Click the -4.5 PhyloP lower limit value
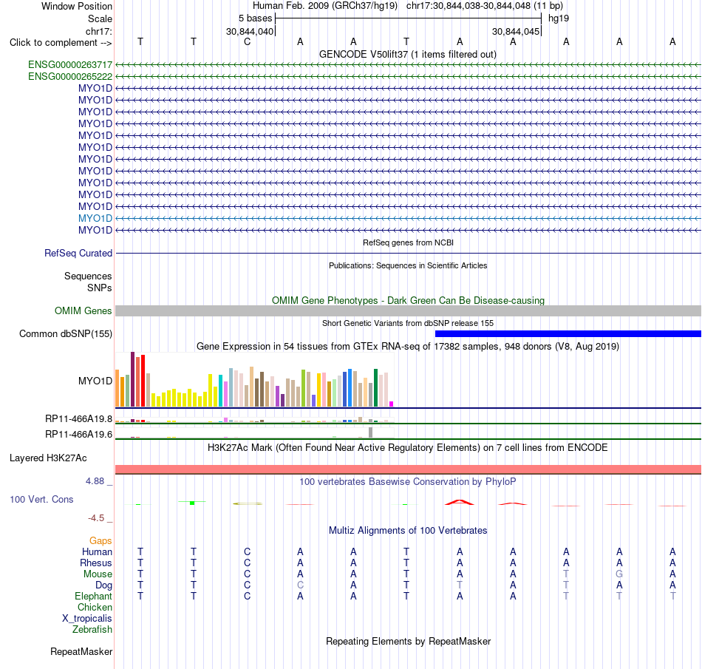This screenshot has width=702, height=669. pos(96,518)
